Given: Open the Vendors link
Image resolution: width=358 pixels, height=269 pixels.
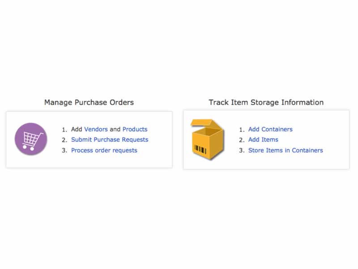Looking at the screenshot, I should coord(96,129).
